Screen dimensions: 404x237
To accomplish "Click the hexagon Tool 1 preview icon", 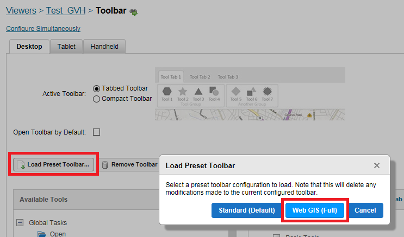I will click(167, 91).
